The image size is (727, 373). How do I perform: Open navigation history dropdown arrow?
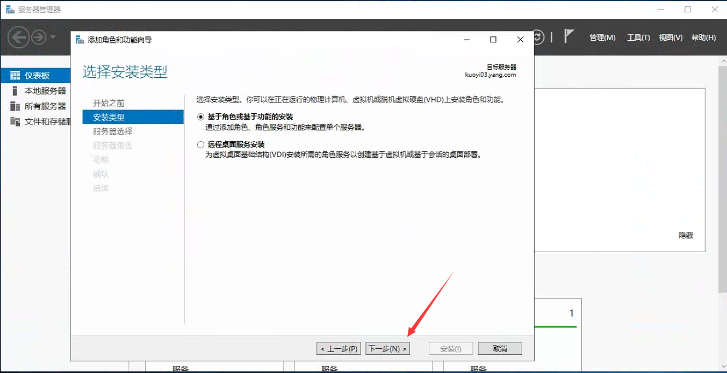point(53,38)
